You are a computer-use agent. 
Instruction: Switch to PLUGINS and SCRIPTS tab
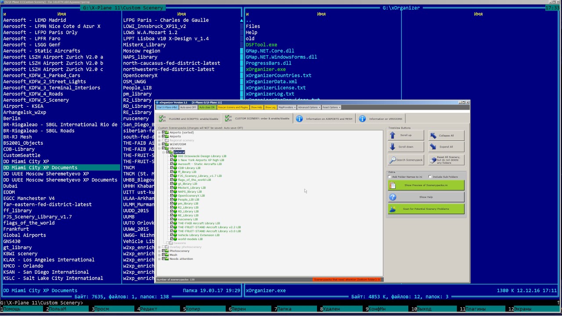click(189, 118)
